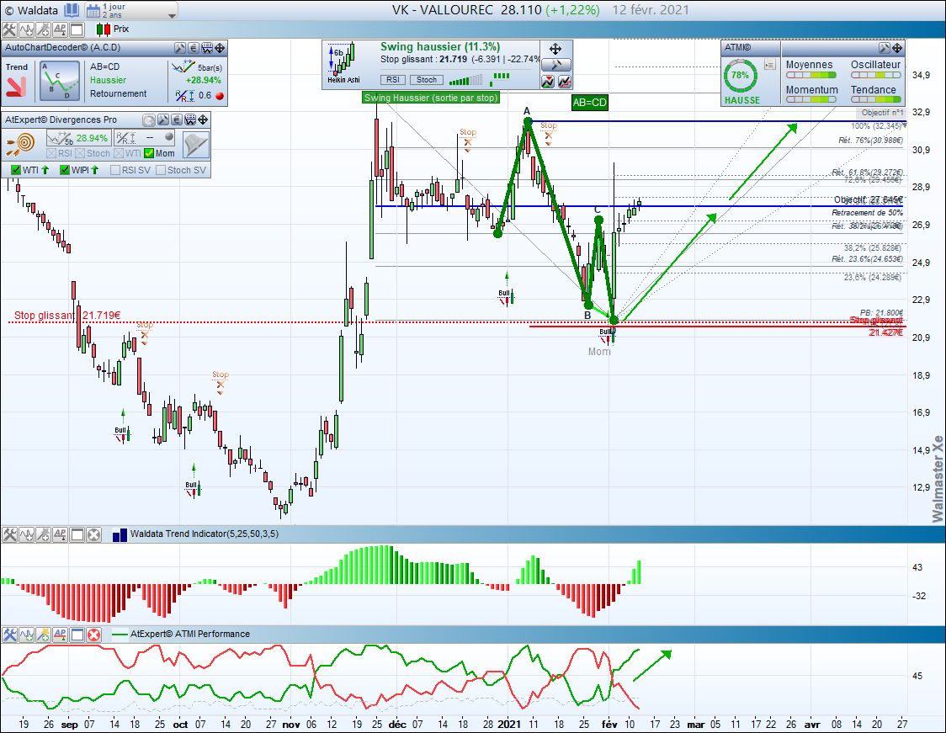Open the 1 jour / 2 ans period dropdown
Image resolution: width=946 pixels, height=733 pixels.
click(131, 10)
